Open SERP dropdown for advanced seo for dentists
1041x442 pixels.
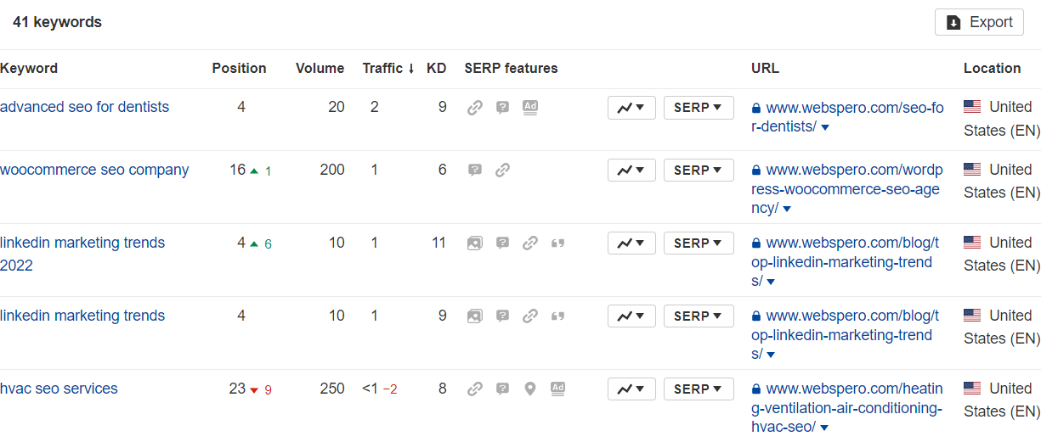[x=699, y=107]
